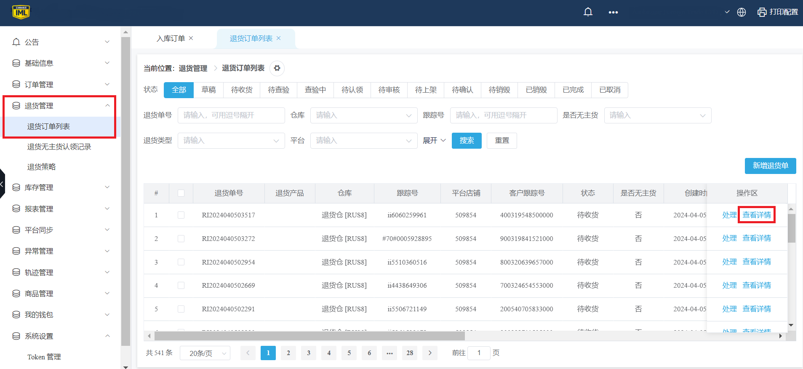This screenshot has height=369, width=803.
Task: Check the box for RI2024040502291
Action: tap(181, 309)
